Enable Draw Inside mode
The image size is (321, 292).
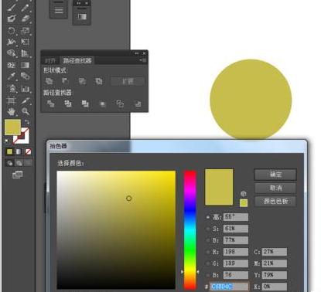(x=28, y=163)
